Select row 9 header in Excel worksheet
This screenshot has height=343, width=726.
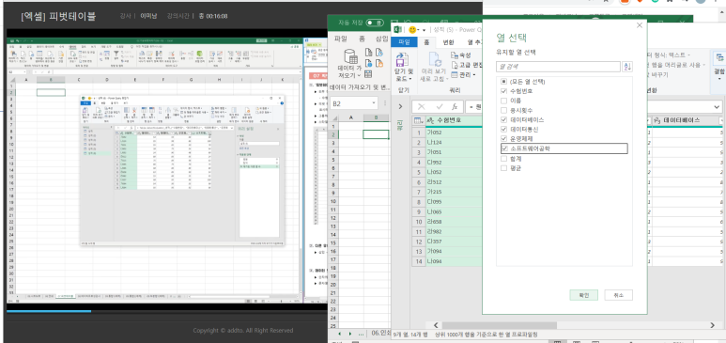pos(333,193)
